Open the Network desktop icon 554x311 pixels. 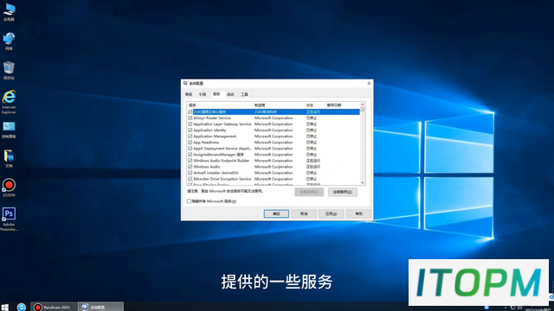coord(9,41)
